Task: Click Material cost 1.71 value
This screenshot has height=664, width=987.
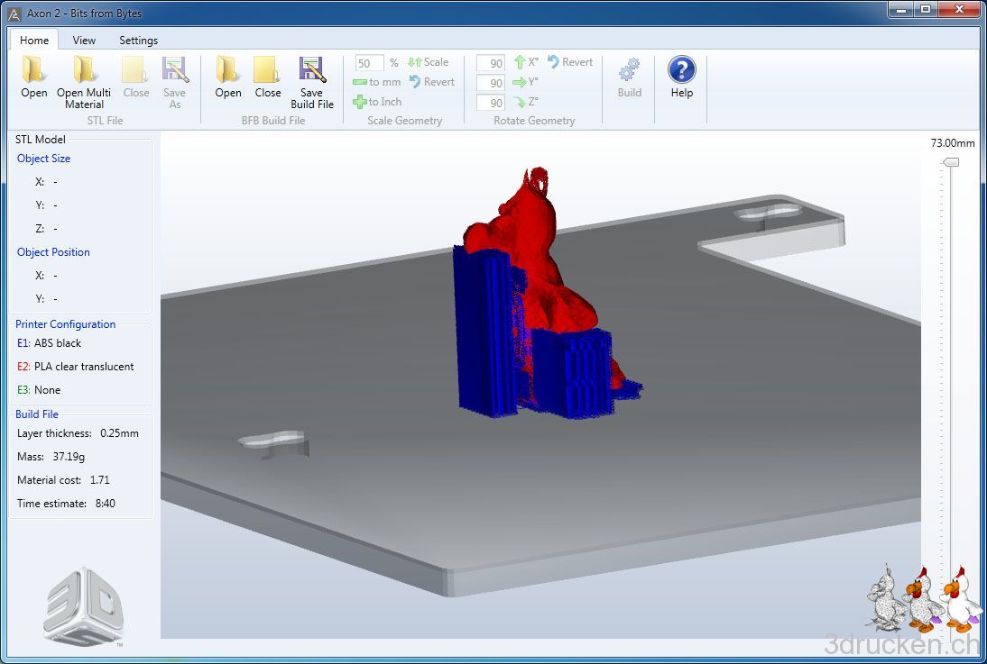Action: pos(99,480)
